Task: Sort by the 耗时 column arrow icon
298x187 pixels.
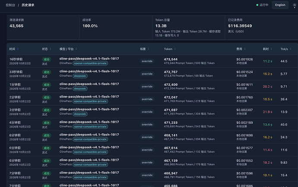Action: pyautogui.click(x=271, y=49)
